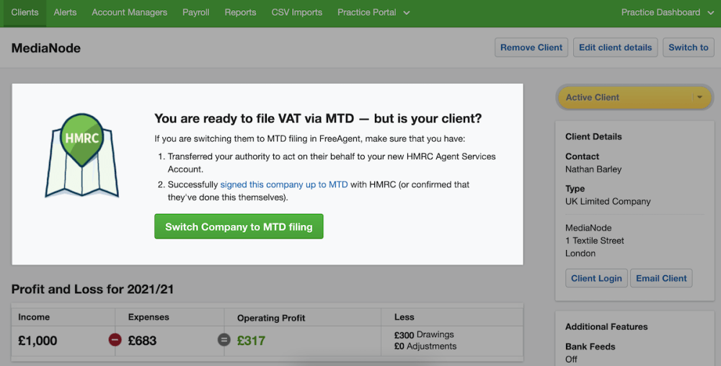
Task: Select Account Managers in the navigation
Action: (130, 12)
